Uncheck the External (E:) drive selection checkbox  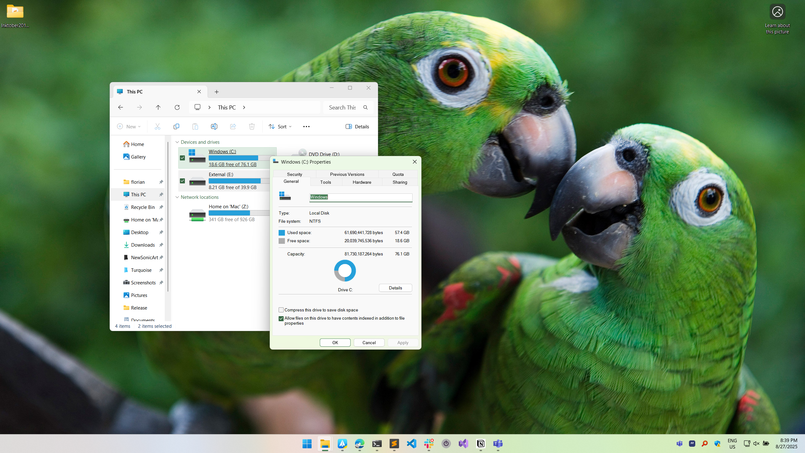(182, 181)
